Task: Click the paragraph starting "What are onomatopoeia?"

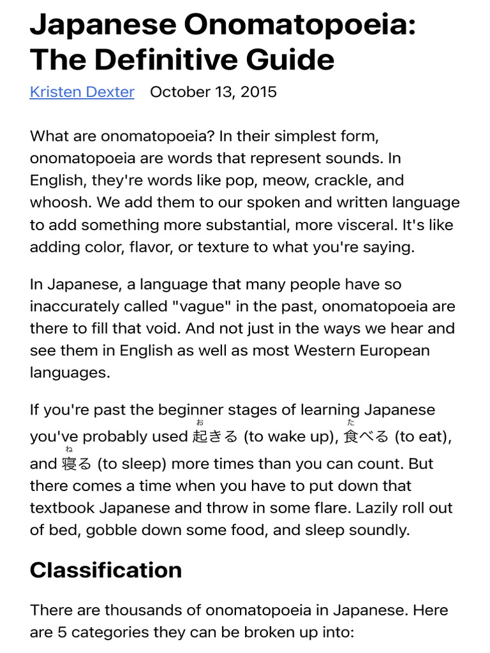Action: point(244,191)
